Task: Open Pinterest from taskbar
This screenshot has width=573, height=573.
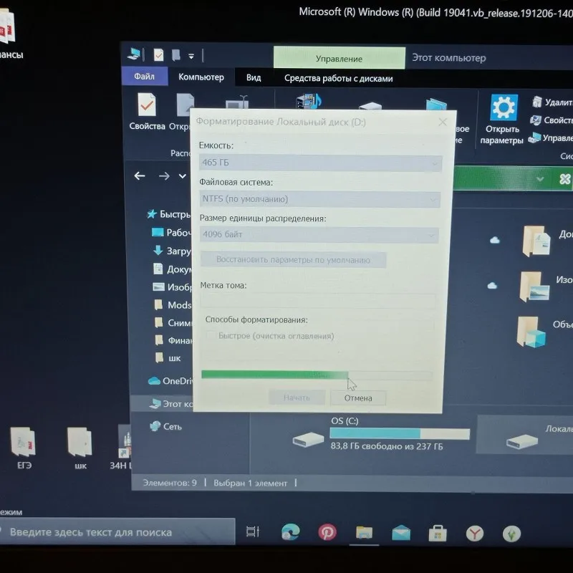Action: [x=327, y=532]
